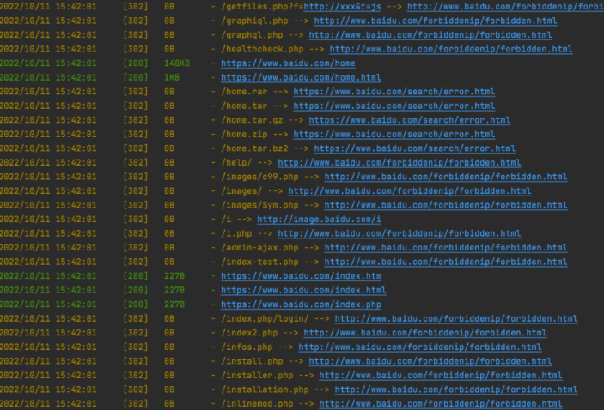Open forbidden.html link for /images/Sym.php
The height and width of the screenshot is (410, 604).
(446, 205)
